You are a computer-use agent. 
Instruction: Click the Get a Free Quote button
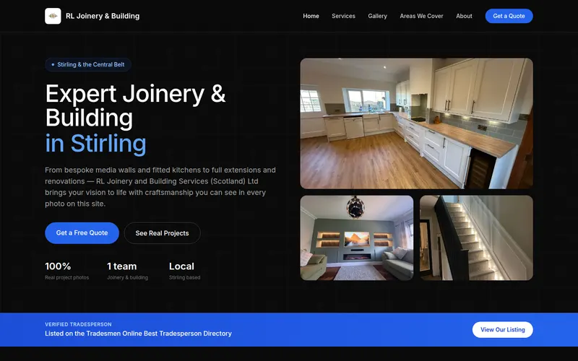point(82,232)
